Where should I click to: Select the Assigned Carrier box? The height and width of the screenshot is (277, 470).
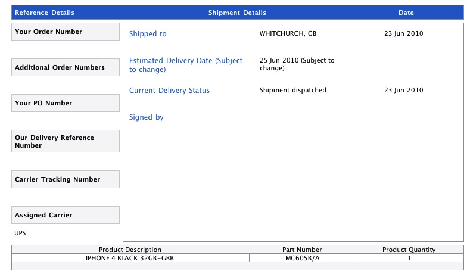pos(66,215)
